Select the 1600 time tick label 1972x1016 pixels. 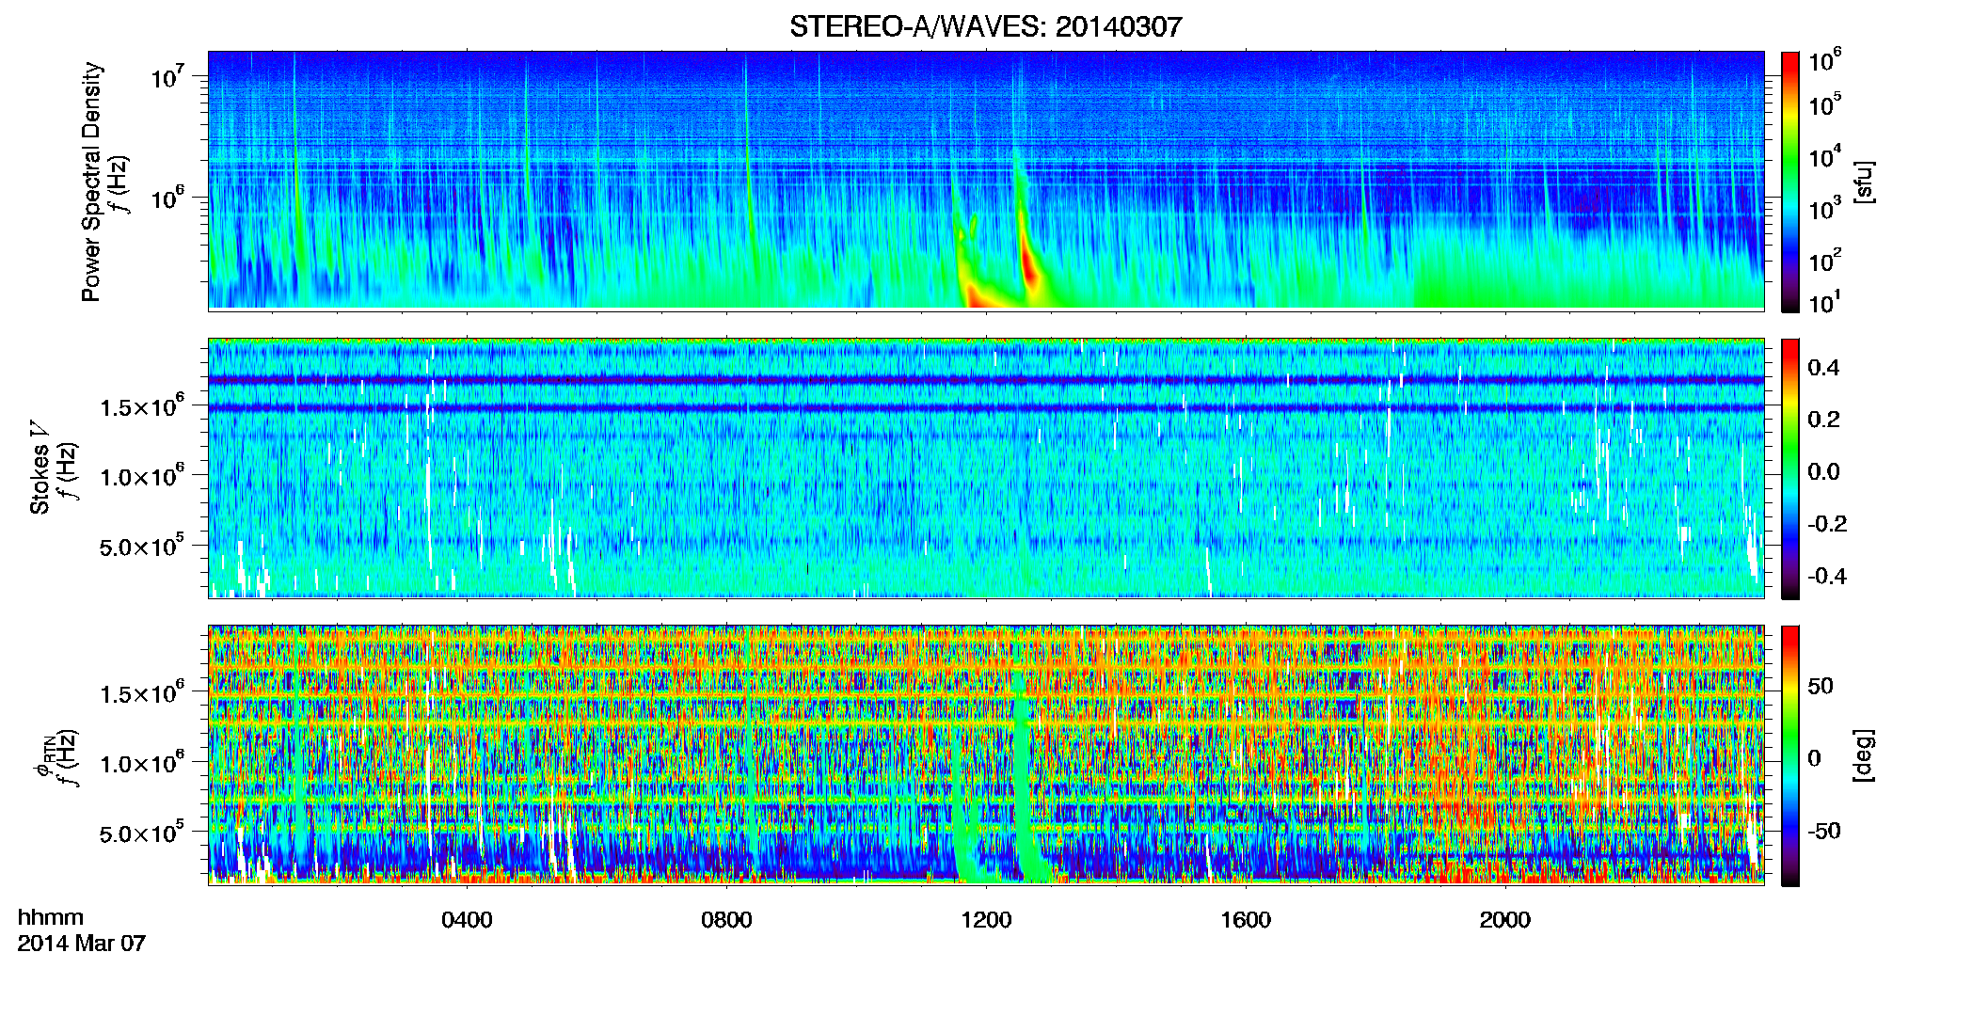tap(1246, 919)
